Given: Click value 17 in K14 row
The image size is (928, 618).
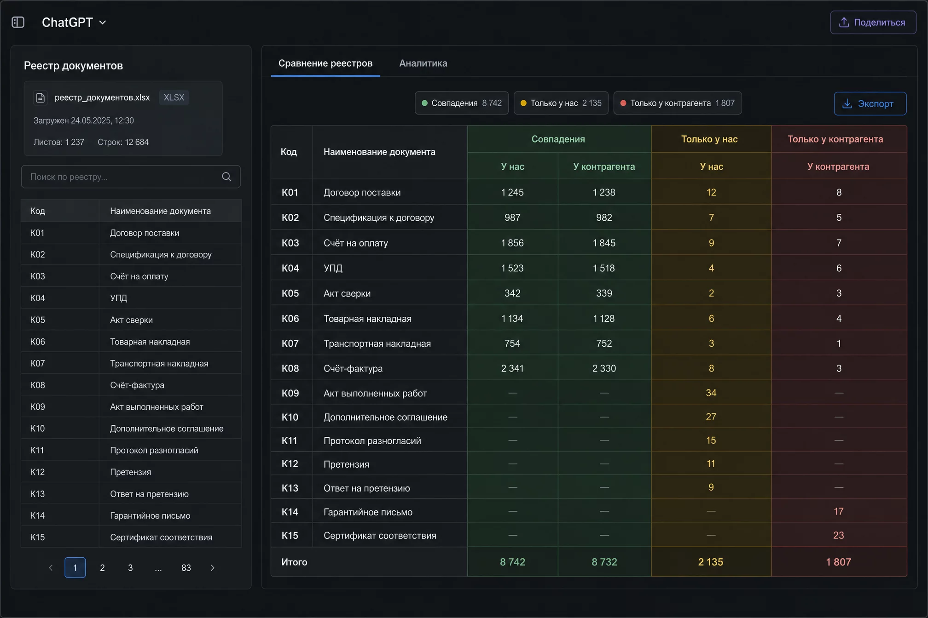Looking at the screenshot, I should coord(839,511).
